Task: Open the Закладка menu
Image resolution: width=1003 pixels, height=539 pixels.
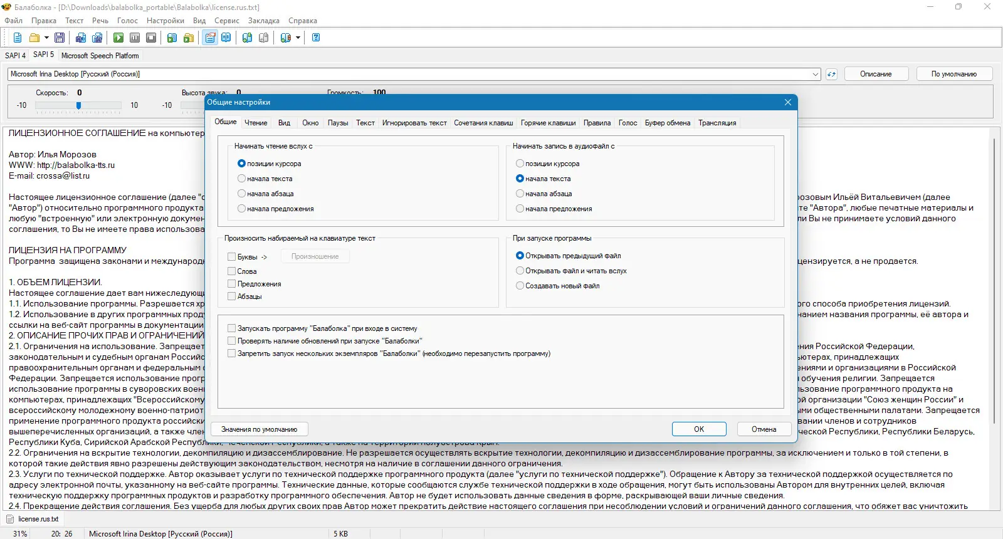Action: tap(264, 21)
